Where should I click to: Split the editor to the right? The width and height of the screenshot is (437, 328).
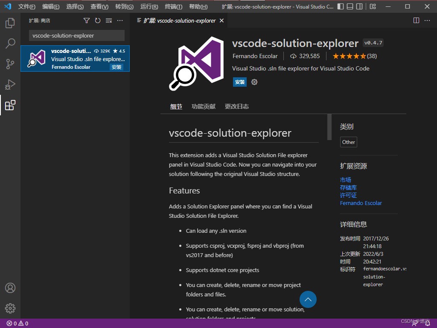(416, 20)
